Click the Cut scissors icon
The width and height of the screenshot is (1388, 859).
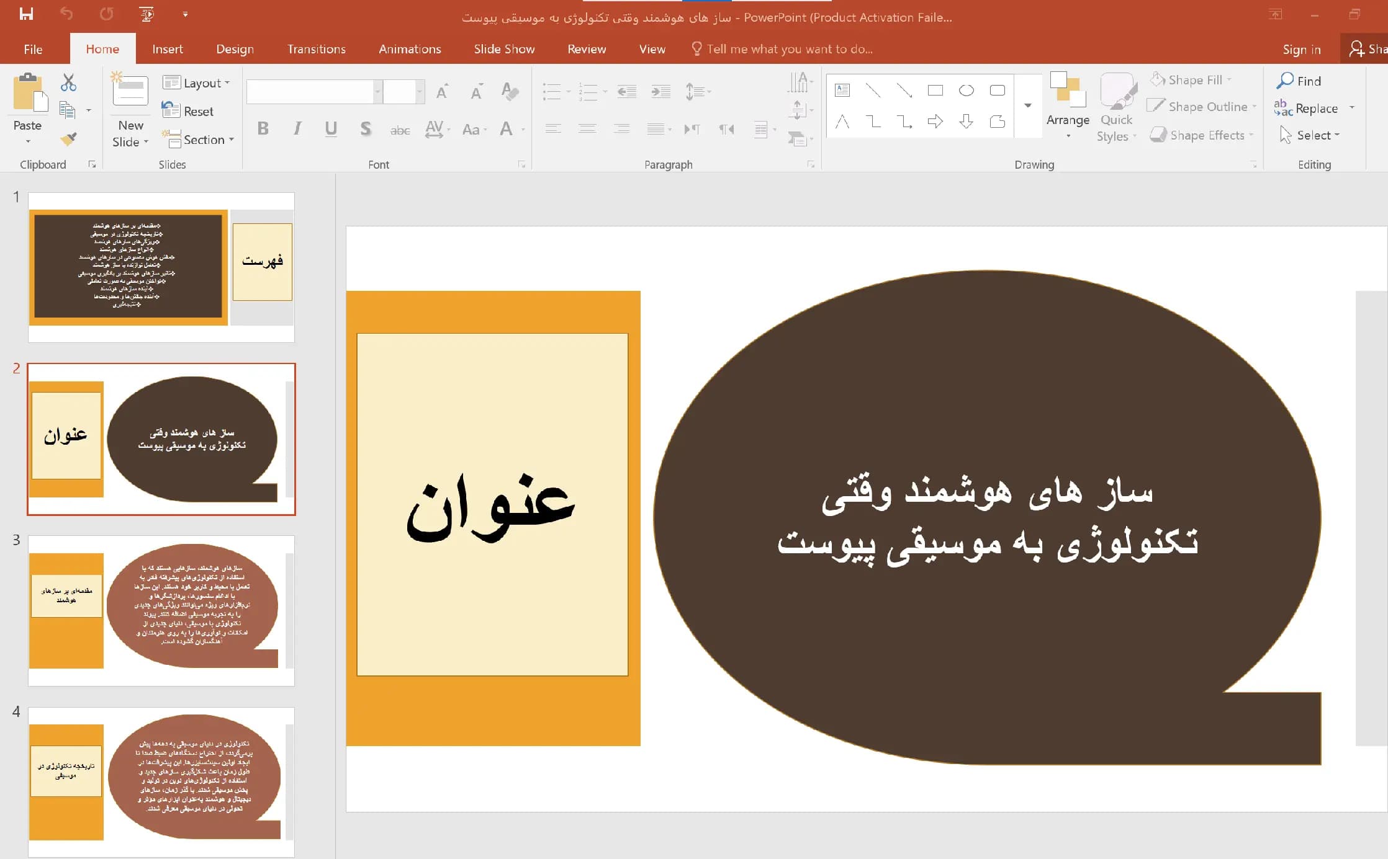[68, 82]
